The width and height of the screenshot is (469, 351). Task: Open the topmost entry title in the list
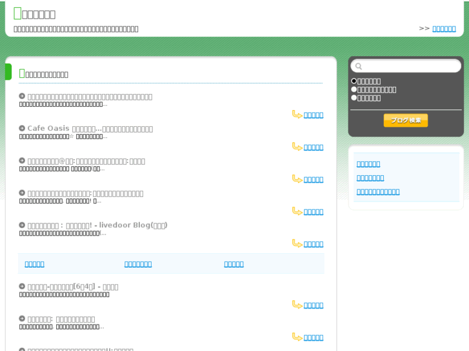(90, 97)
